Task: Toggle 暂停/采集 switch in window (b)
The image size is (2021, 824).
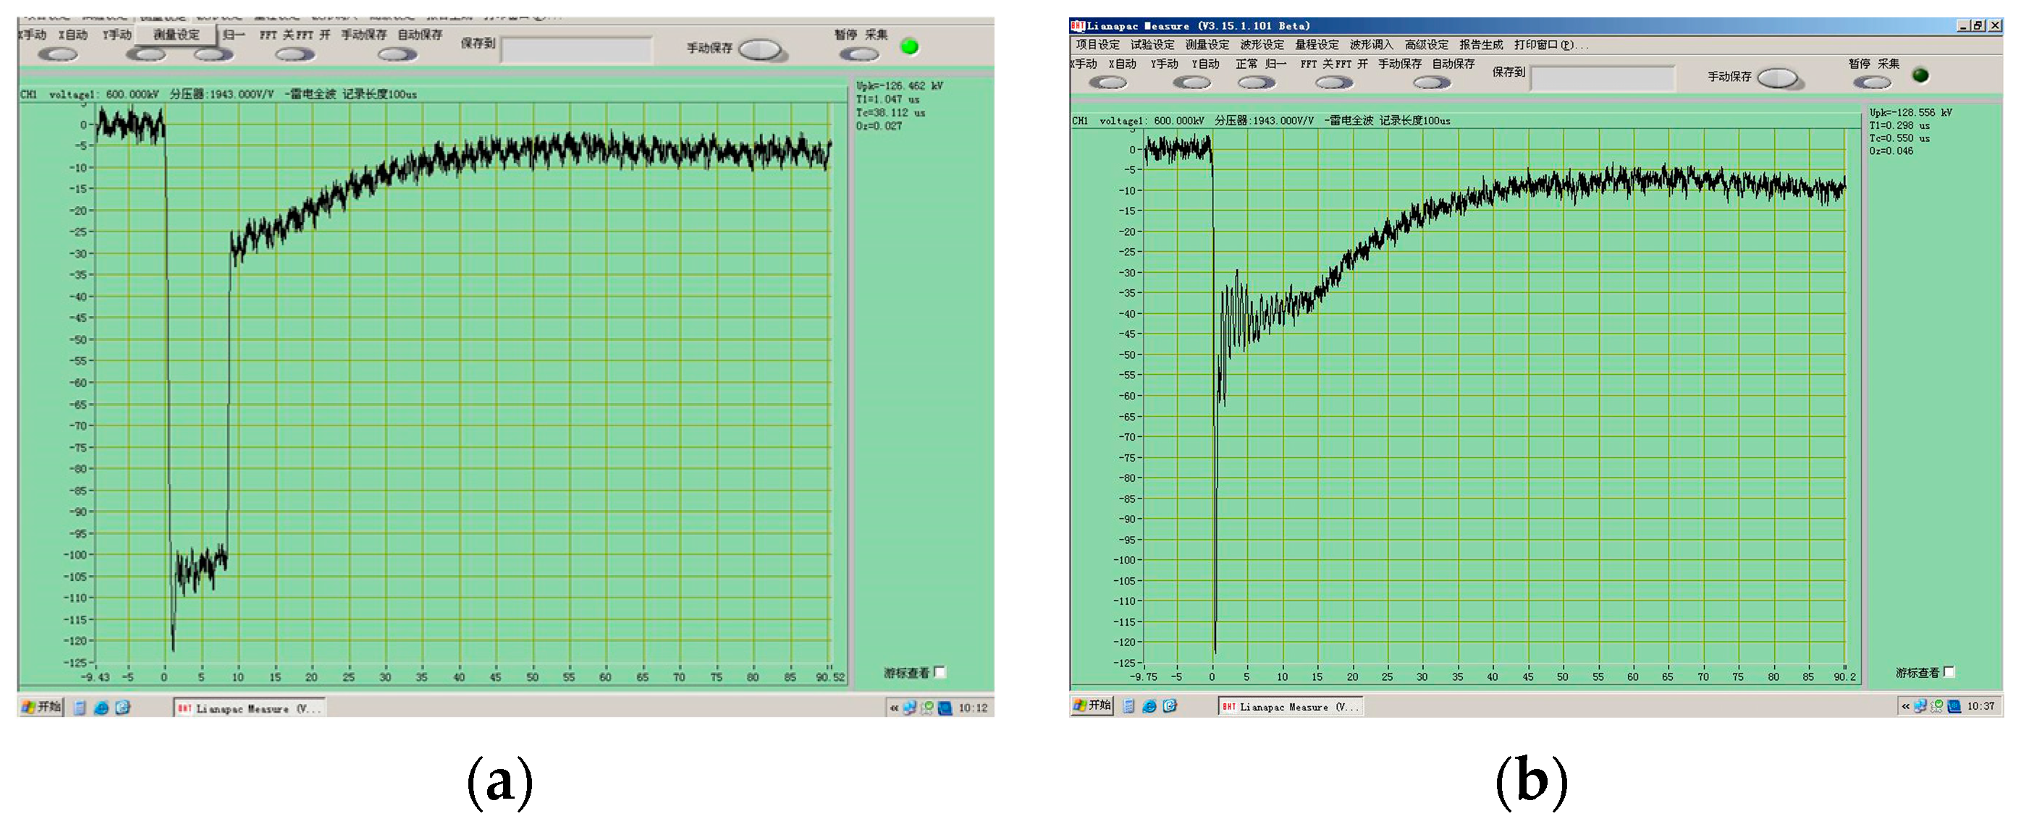Action: (1872, 82)
